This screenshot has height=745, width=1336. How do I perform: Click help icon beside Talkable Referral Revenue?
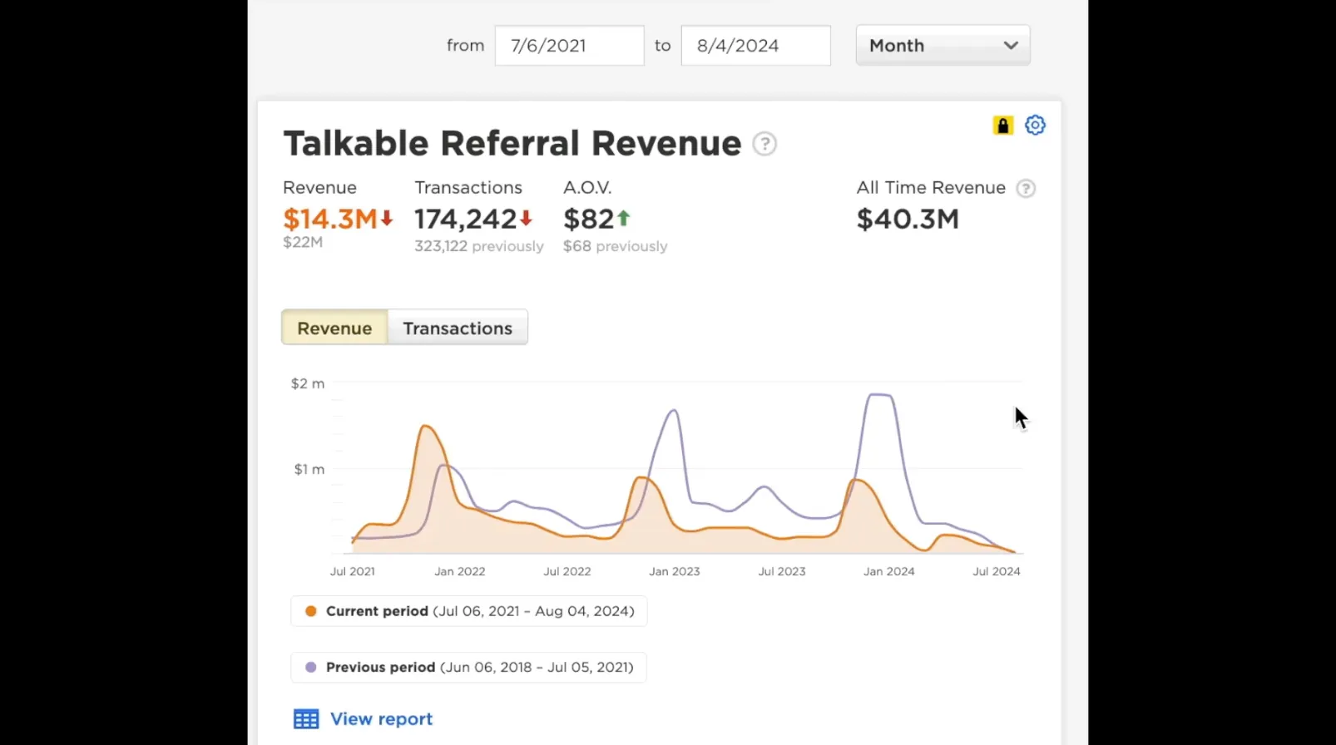click(x=764, y=144)
